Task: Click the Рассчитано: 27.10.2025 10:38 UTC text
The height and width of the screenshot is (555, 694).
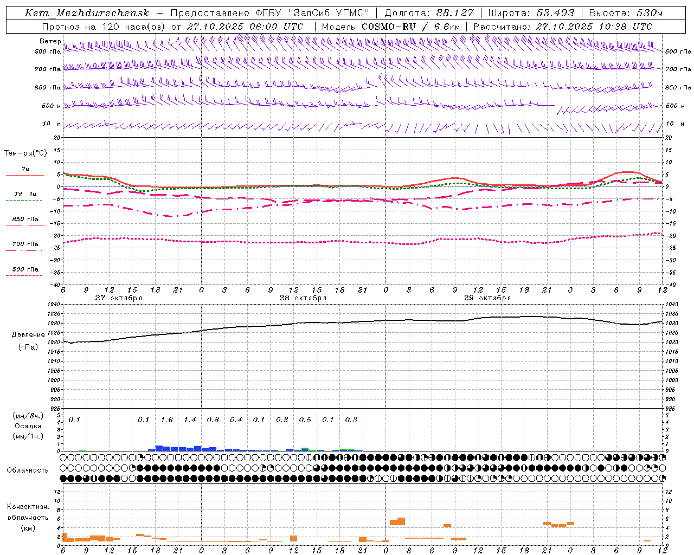Action: point(563,26)
